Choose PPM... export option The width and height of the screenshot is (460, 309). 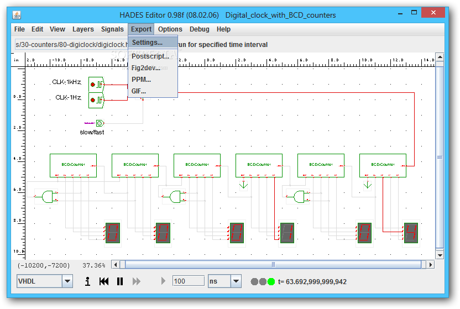click(153, 80)
